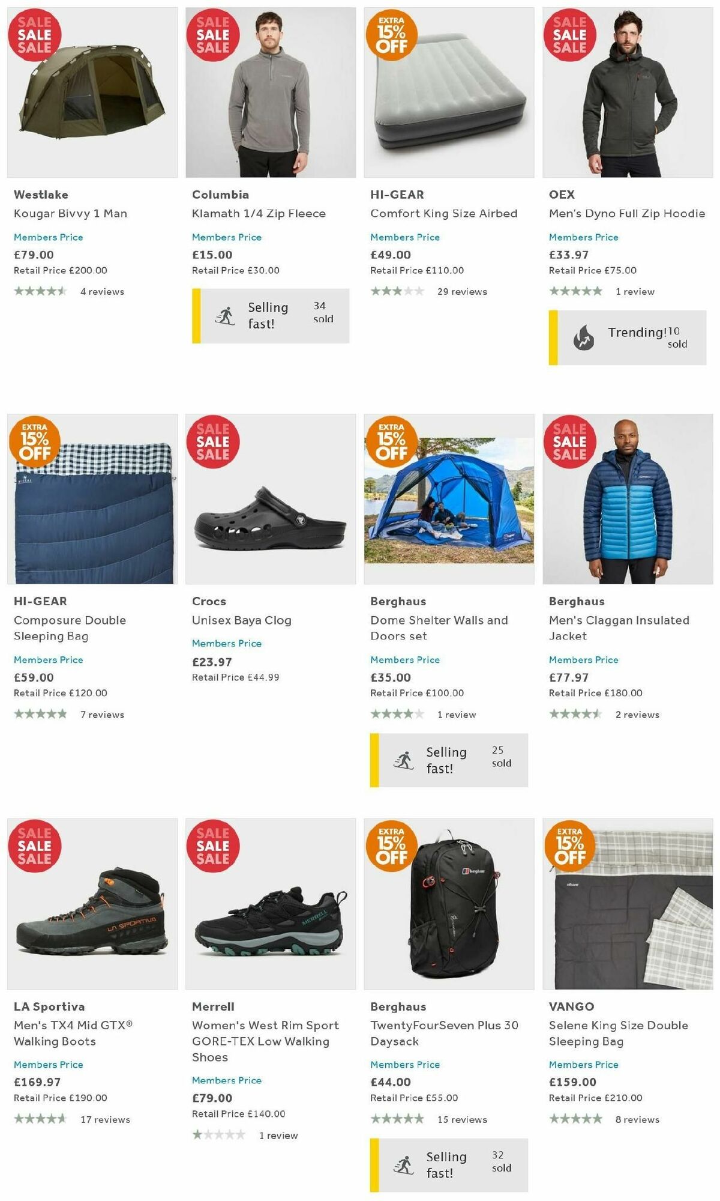This screenshot has height=1201, width=720.
Task: Open 29 reviews for Comfort King Size Airbed
Action: point(462,291)
